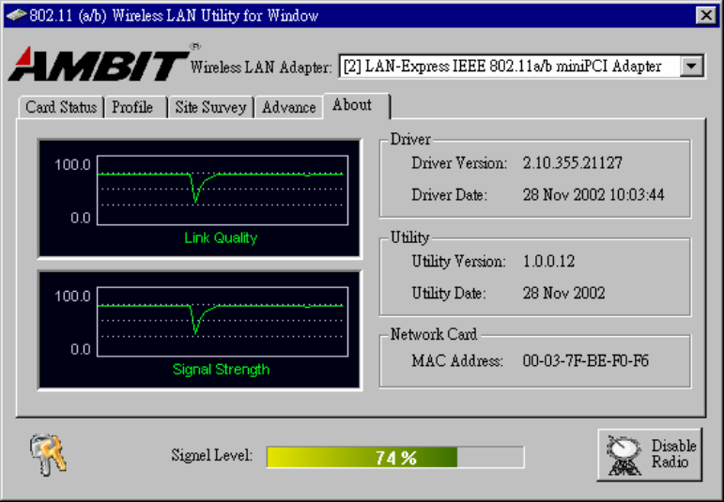Close the Wireless LAN Utility window
Screen dimensions: 724x502
pyautogui.click(x=706, y=16)
